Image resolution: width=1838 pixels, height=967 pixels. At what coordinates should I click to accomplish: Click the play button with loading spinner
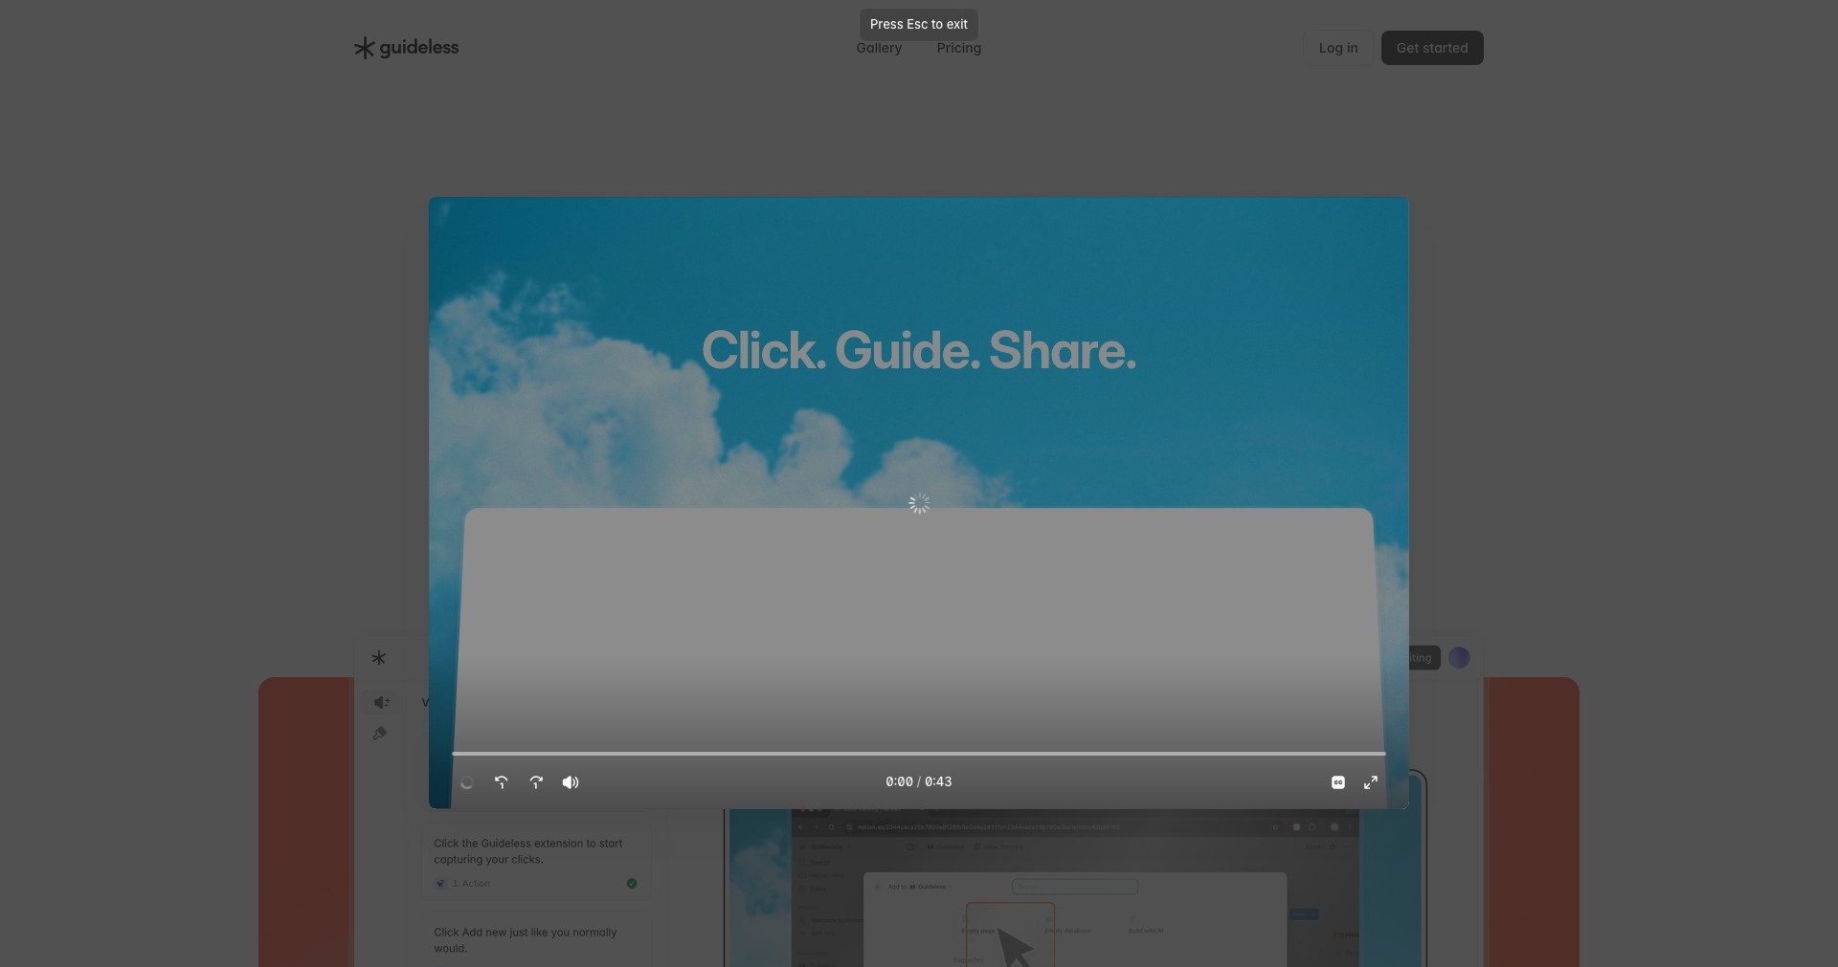point(466,782)
